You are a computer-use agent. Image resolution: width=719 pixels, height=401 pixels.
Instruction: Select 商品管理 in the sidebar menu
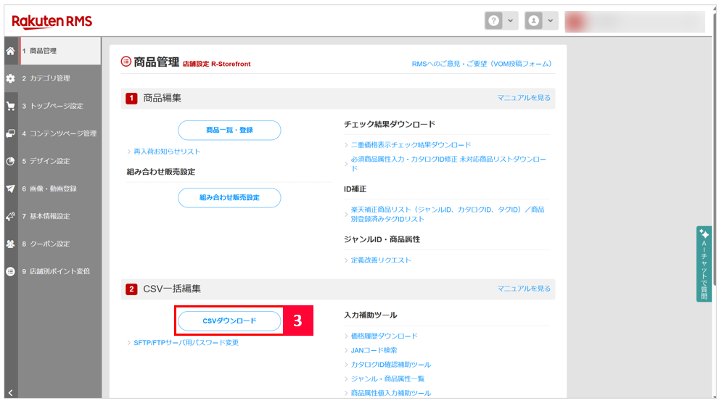[x=44, y=51]
